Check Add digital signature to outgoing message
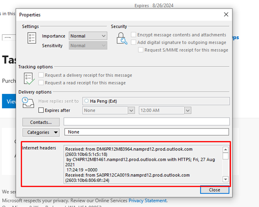 pyautogui.click(x=134, y=42)
